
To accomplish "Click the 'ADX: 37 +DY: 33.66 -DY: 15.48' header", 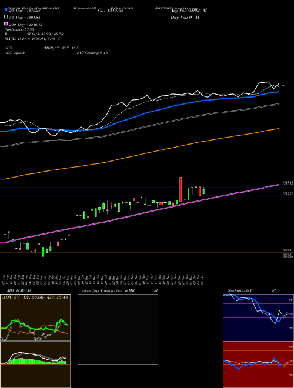I will 35,297.
